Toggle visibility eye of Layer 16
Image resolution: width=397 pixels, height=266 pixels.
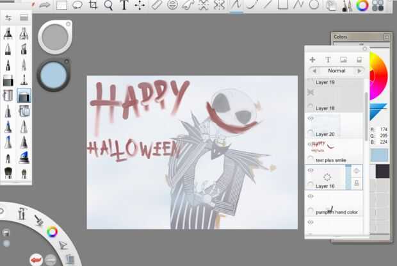(311, 170)
